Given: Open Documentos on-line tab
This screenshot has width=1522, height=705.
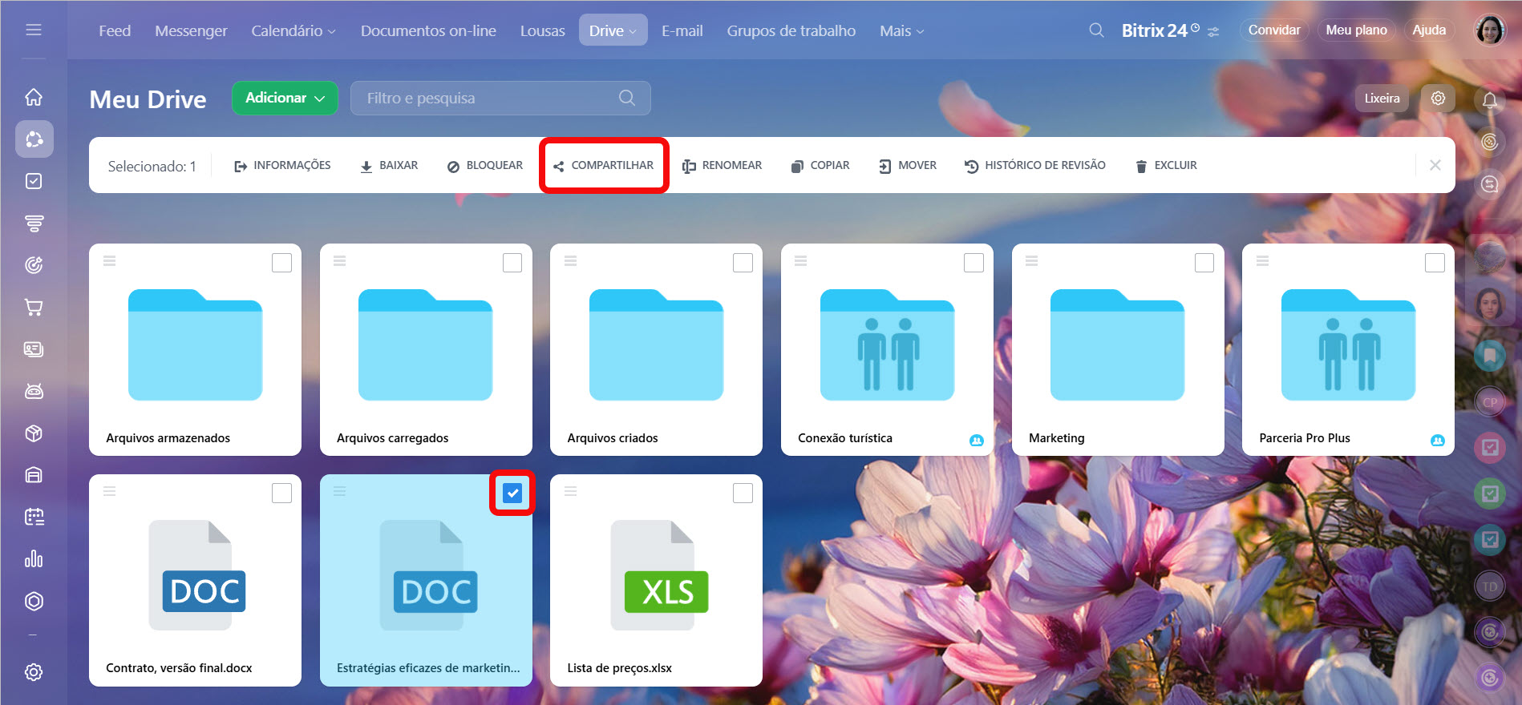Looking at the screenshot, I should (428, 30).
